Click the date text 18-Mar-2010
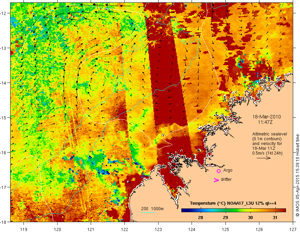The image size is (300, 232). (x=267, y=117)
